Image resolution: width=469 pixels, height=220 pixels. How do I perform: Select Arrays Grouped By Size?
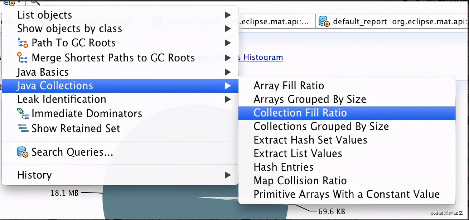310,99
